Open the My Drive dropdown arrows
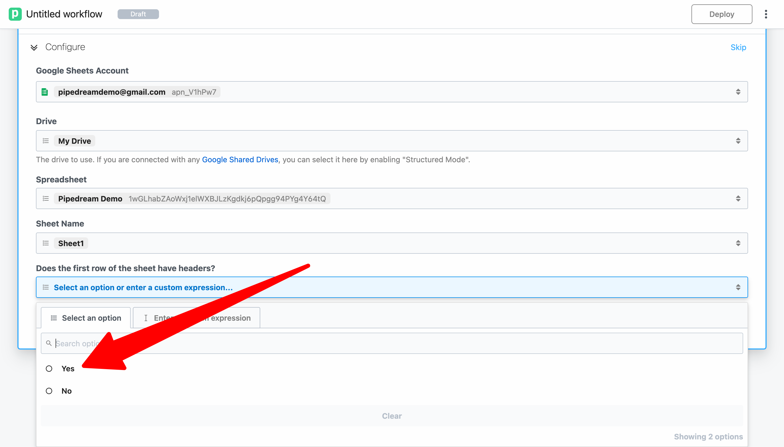Screen dimensions: 784x447 [738, 141]
